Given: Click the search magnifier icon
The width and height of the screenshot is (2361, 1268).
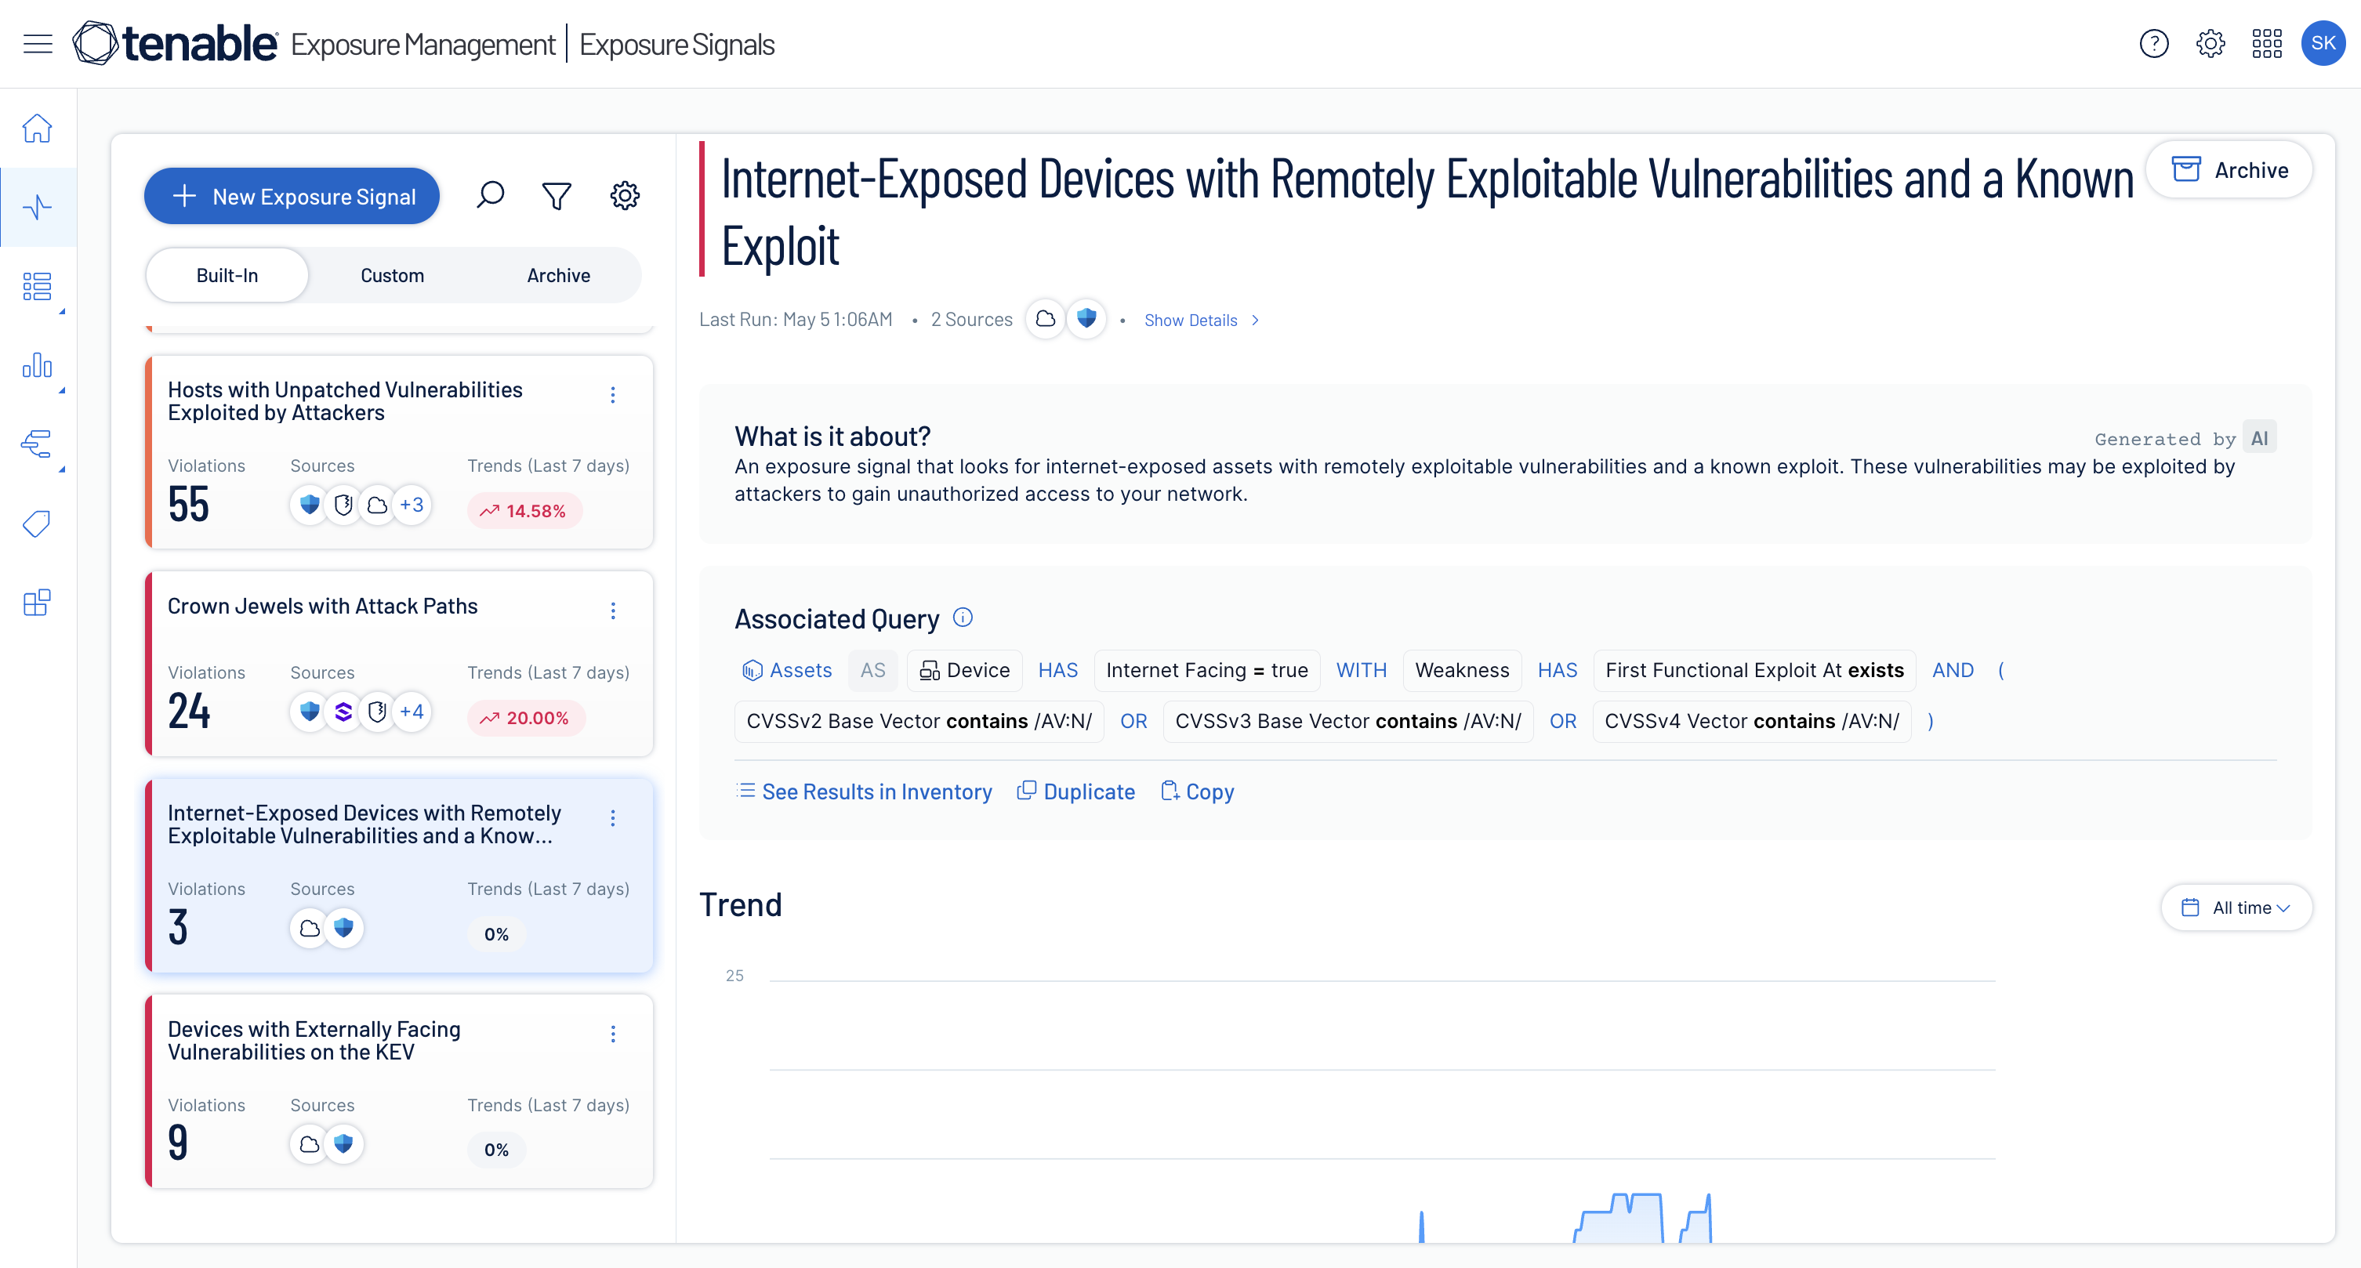Looking at the screenshot, I should (491, 195).
